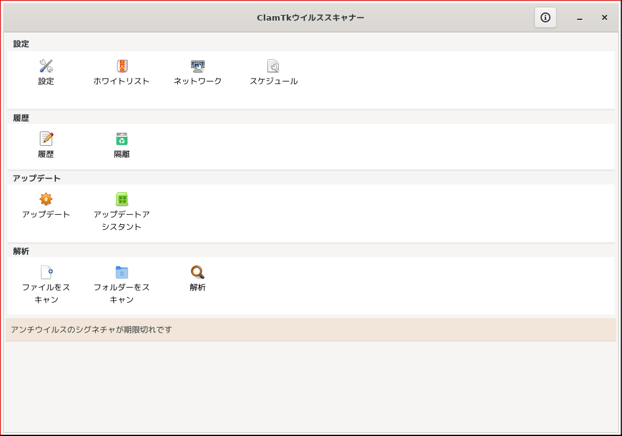Click the ファイルをスキャン file icon
Image resolution: width=622 pixels, height=436 pixels.
47,272
